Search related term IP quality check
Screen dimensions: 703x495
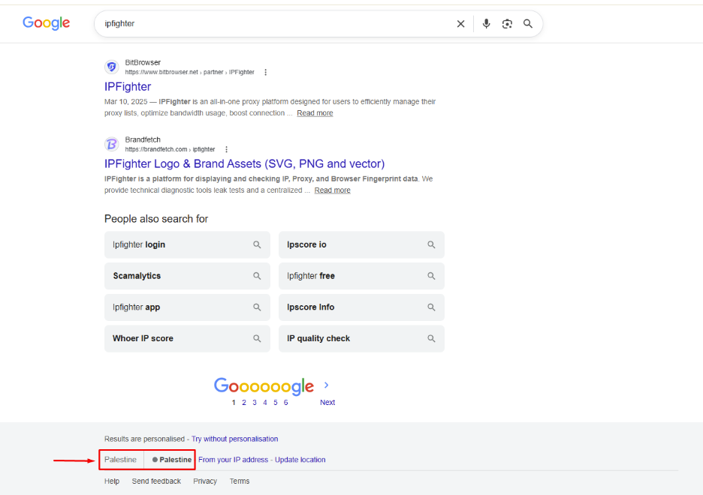(361, 339)
